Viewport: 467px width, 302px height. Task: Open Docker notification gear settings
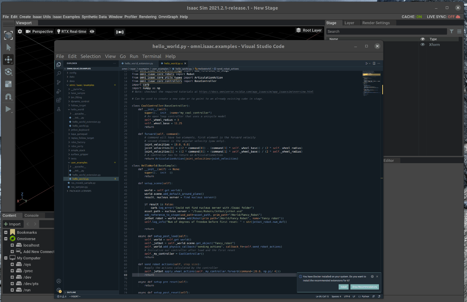(x=372, y=276)
